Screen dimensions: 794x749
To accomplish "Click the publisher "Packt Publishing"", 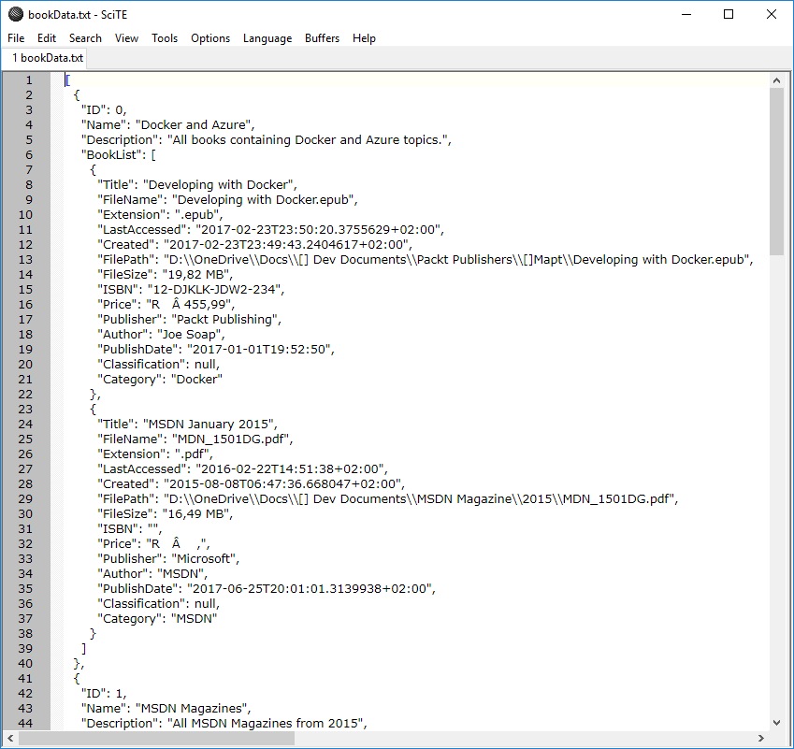I will 224,320.
